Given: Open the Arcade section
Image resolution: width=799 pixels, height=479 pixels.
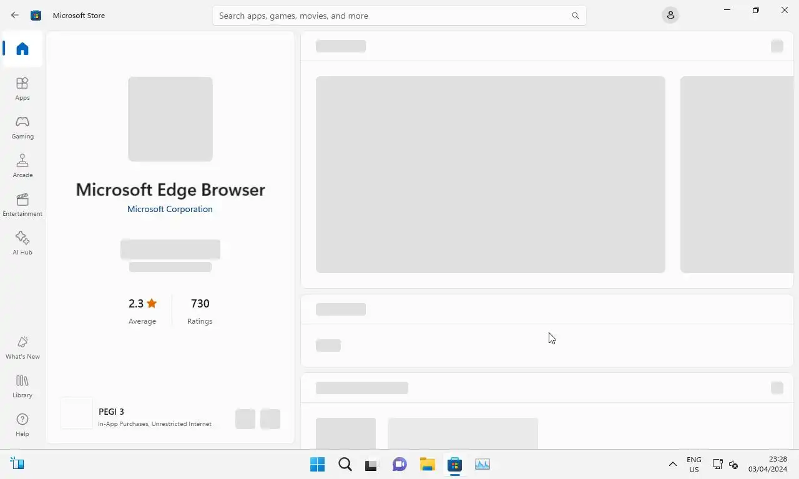Looking at the screenshot, I should (22, 166).
